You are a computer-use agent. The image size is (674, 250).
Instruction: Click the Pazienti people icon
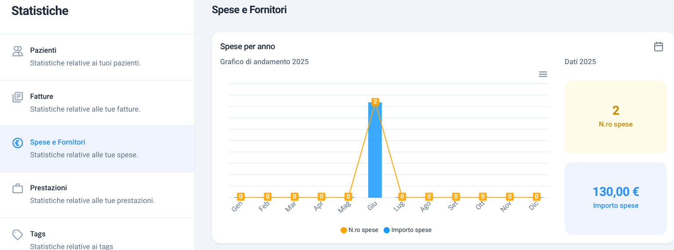[x=18, y=51]
